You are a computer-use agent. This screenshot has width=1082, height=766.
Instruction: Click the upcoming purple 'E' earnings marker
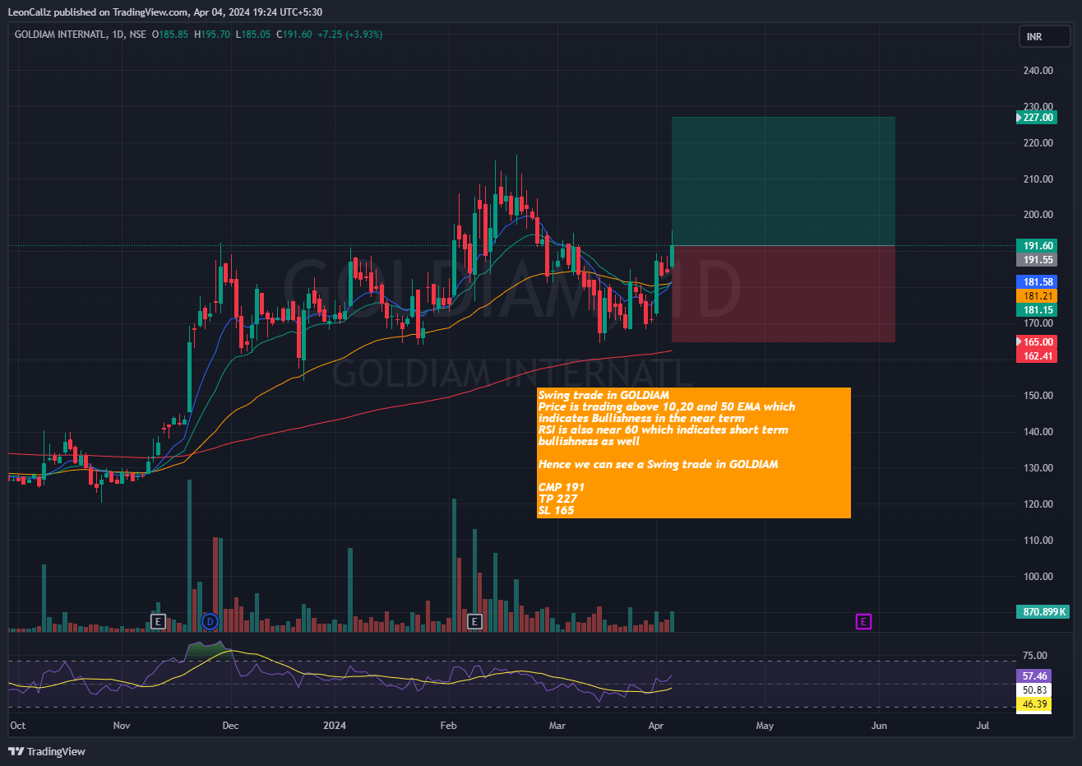click(863, 621)
